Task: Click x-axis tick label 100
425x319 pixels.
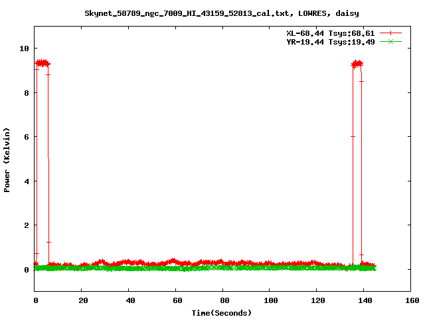Action: (271, 300)
